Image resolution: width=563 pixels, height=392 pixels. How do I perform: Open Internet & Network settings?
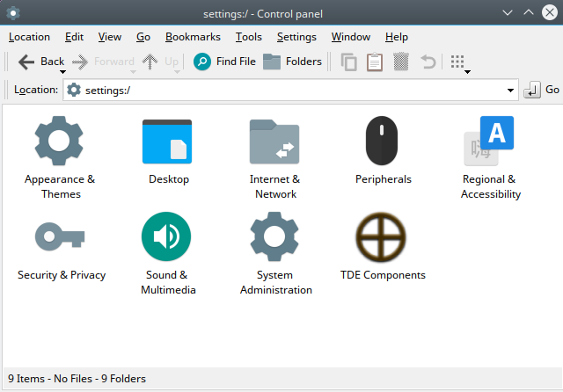[274, 141]
